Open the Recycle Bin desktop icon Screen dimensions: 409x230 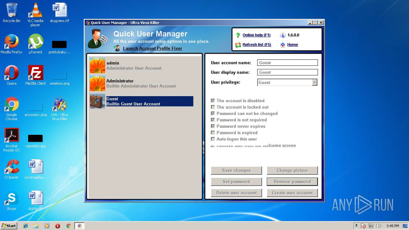pyautogui.click(x=12, y=13)
